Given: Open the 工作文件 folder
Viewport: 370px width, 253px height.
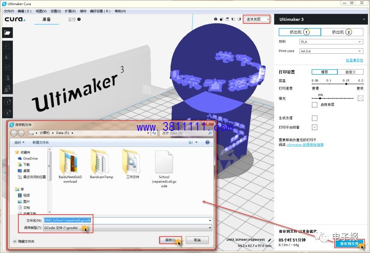Looking at the screenshot, I should (x=132, y=164).
